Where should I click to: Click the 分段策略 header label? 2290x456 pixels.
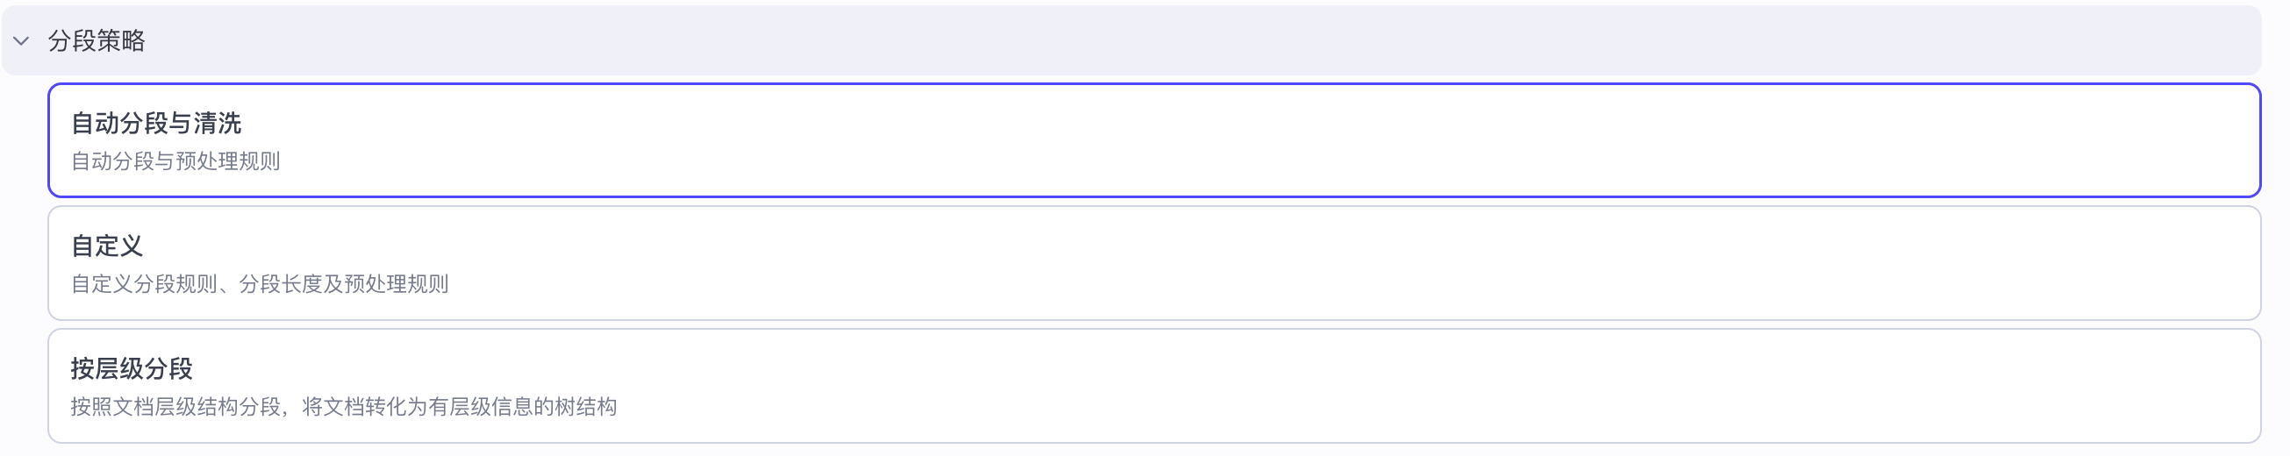click(x=96, y=41)
